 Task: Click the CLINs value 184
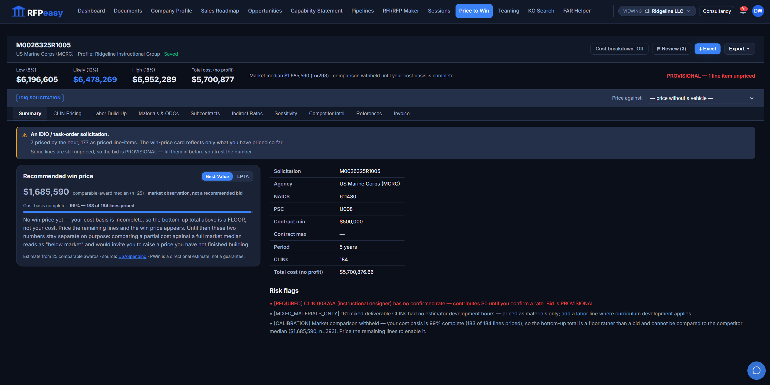343,259
